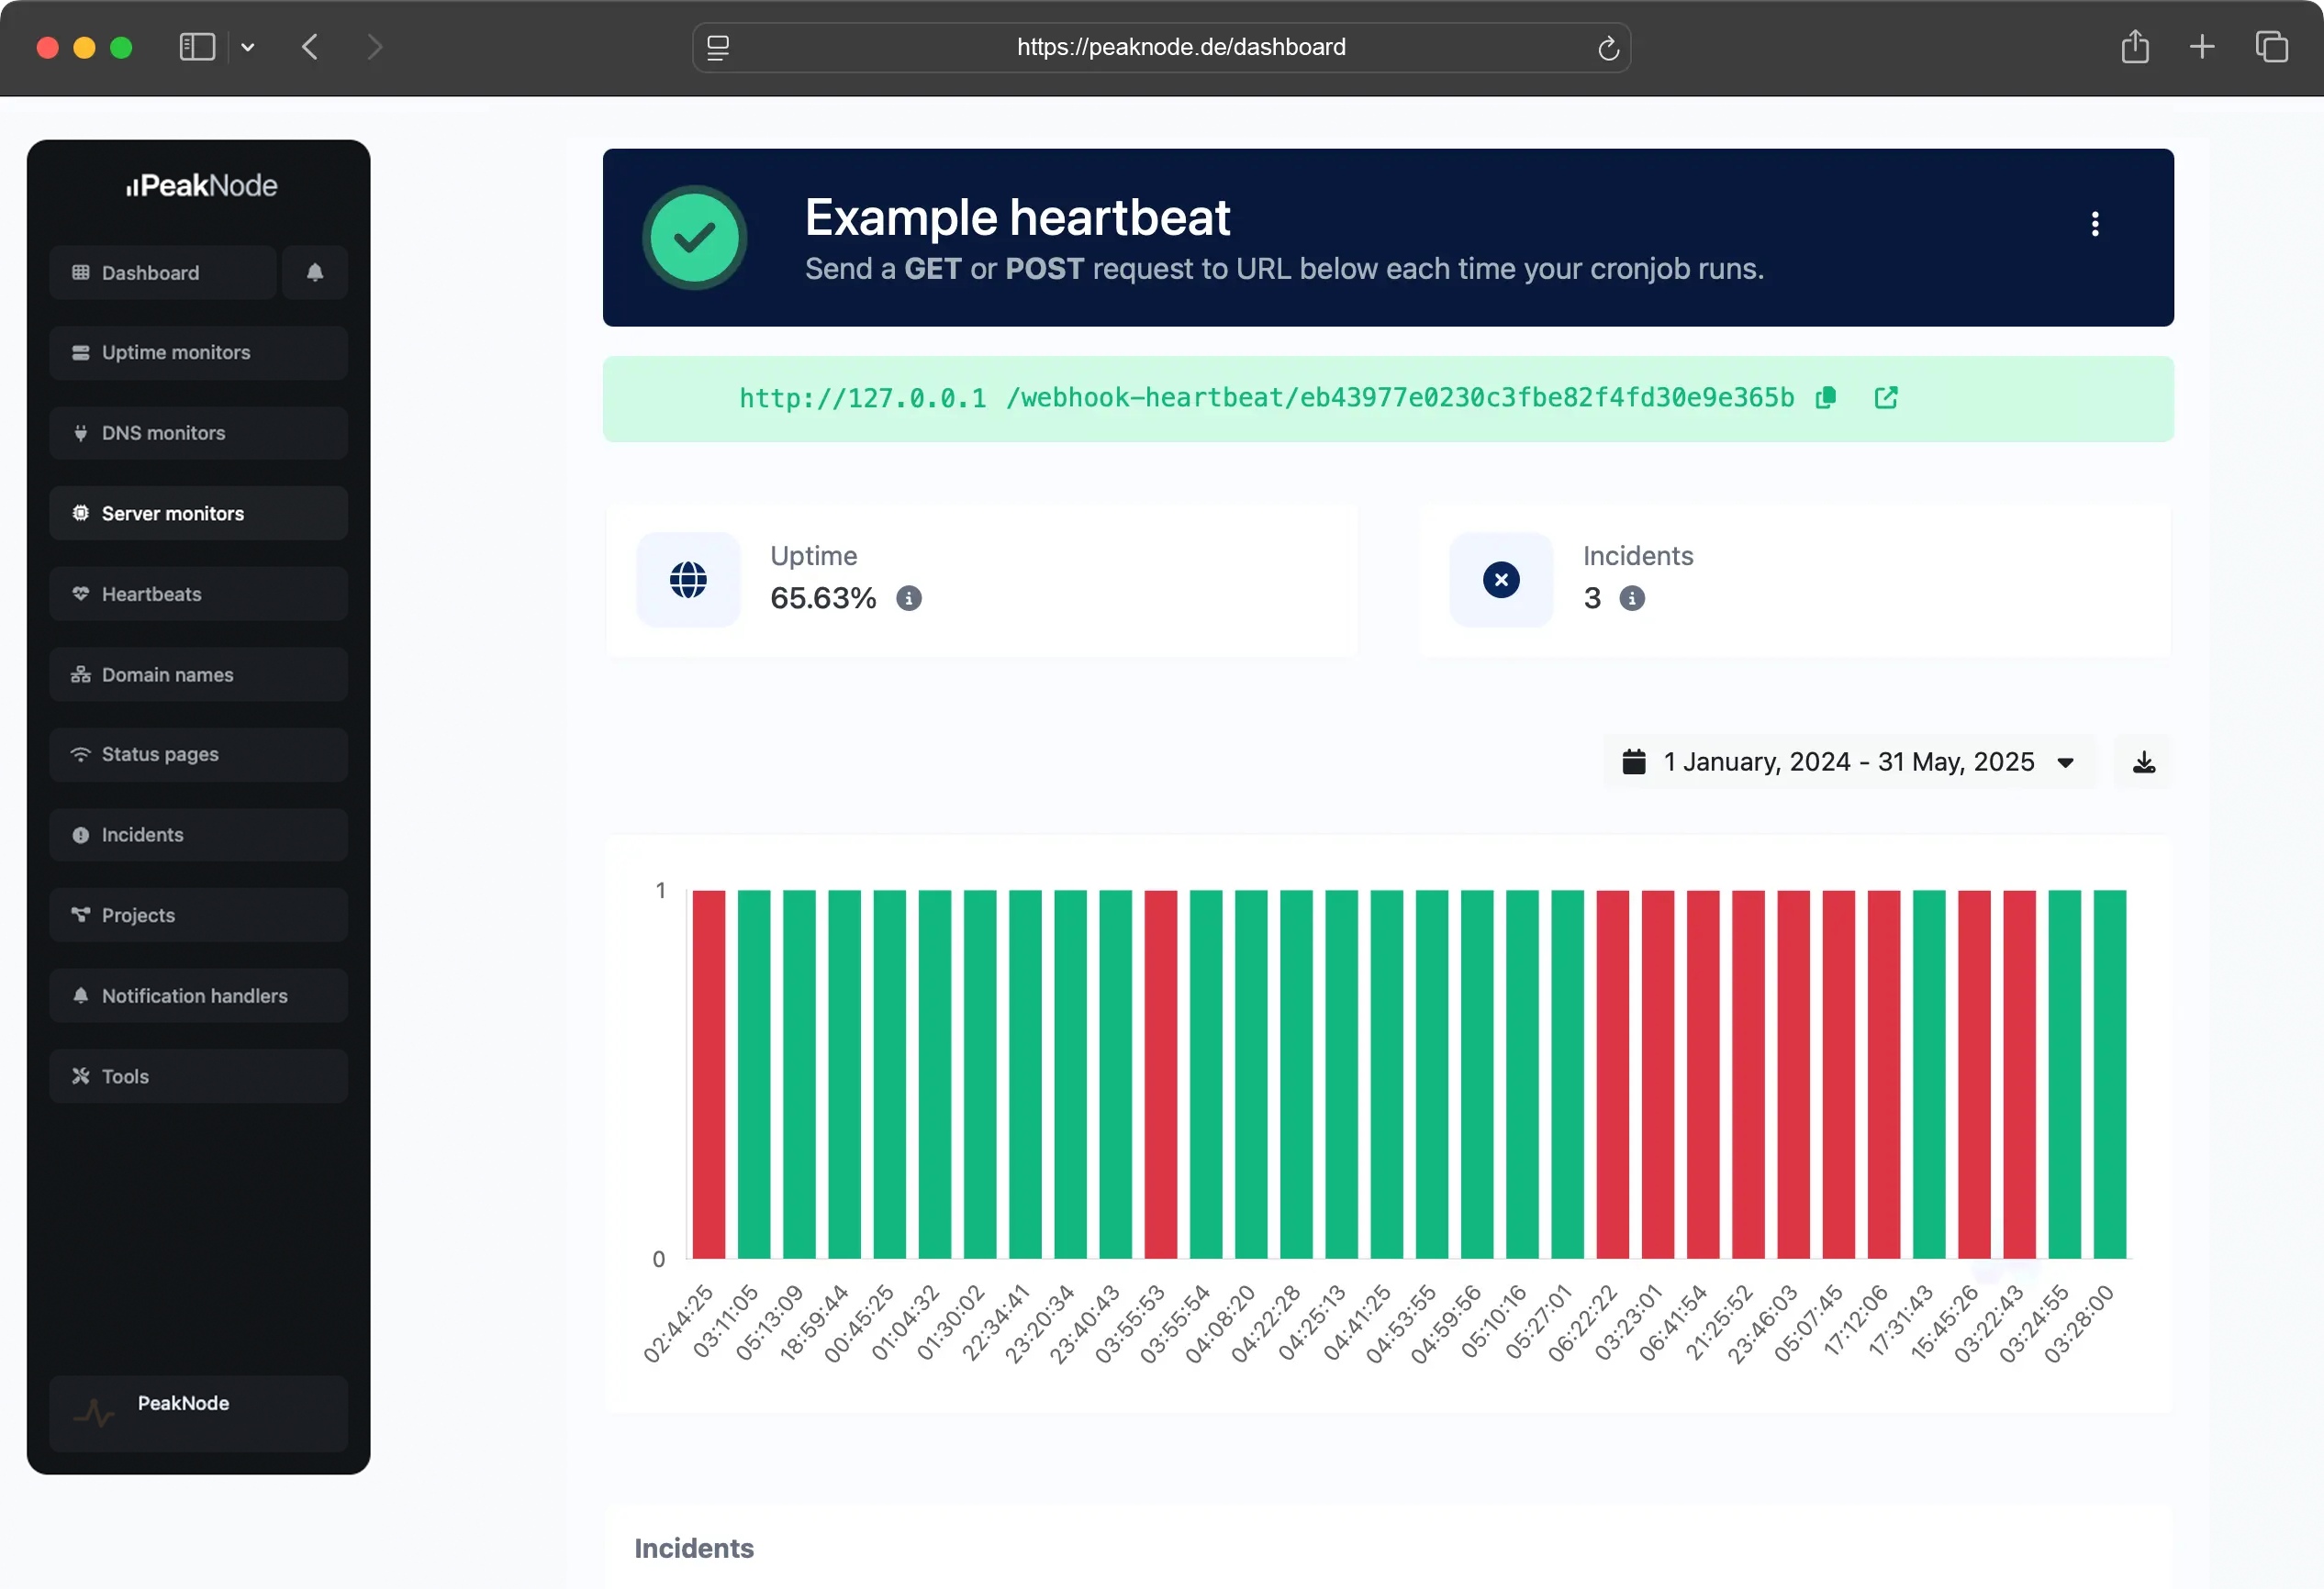Expand the date range 1 January–31 May picker
This screenshot has width=2324, height=1589.
(1849, 762)
